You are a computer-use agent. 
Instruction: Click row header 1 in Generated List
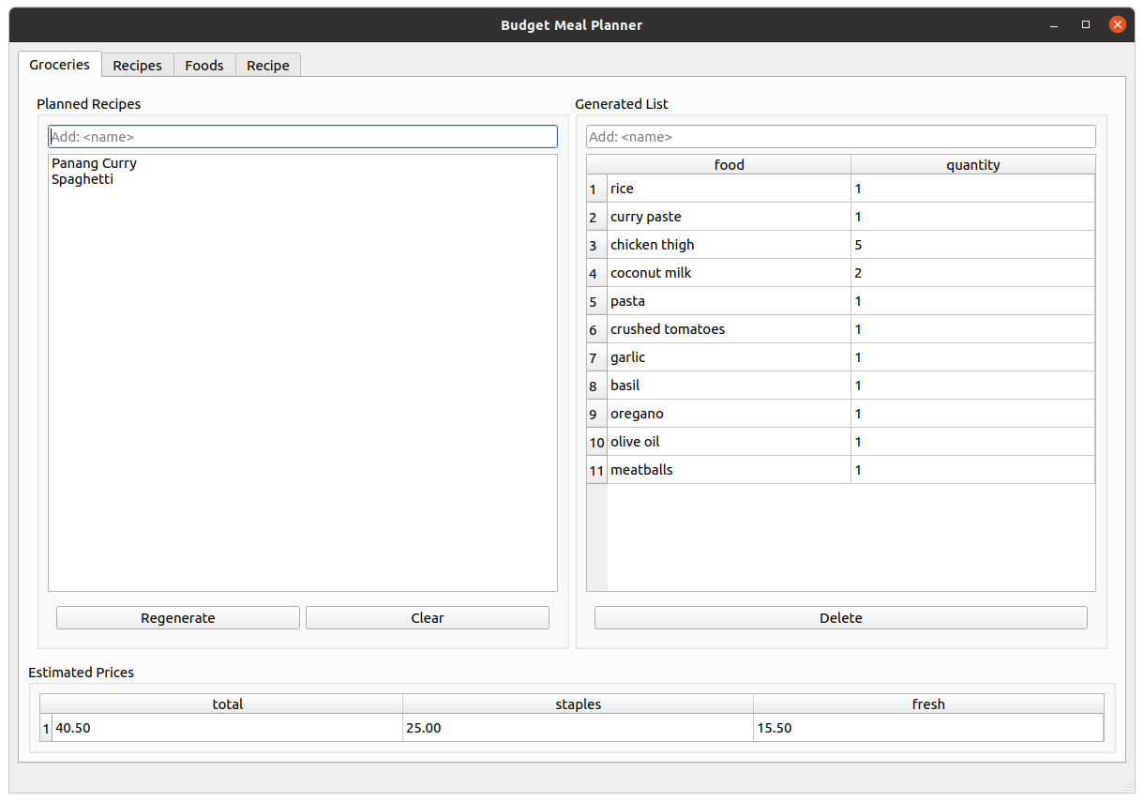tap(596, 189)
